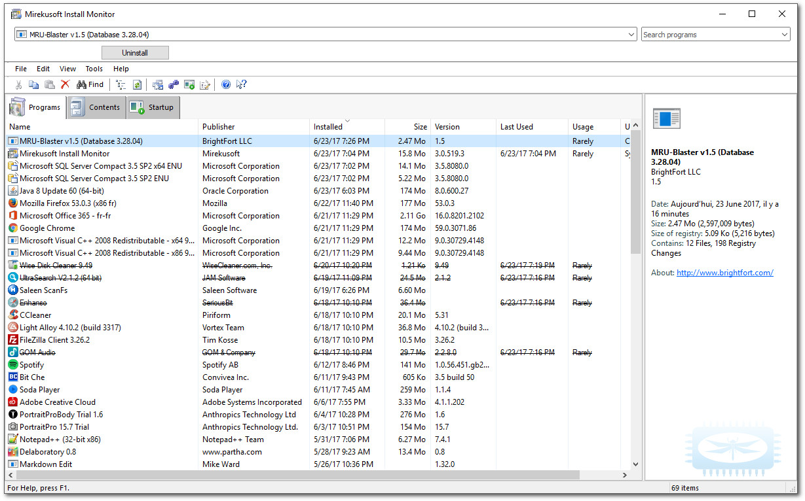Click the vertical scrollbar down arrow
This screenshot has height=501, width=805.
tap(635, 464)
